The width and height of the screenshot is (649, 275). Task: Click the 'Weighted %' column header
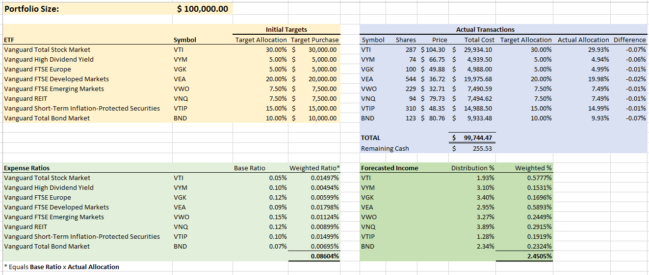point(533,168)
